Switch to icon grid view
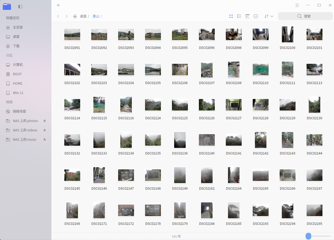Screen dimensions: 334x240 231,16
